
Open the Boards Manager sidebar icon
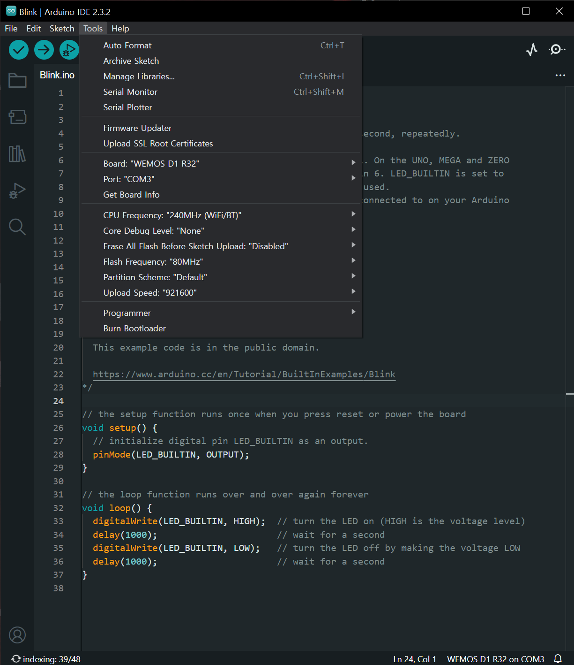(17, 117)
